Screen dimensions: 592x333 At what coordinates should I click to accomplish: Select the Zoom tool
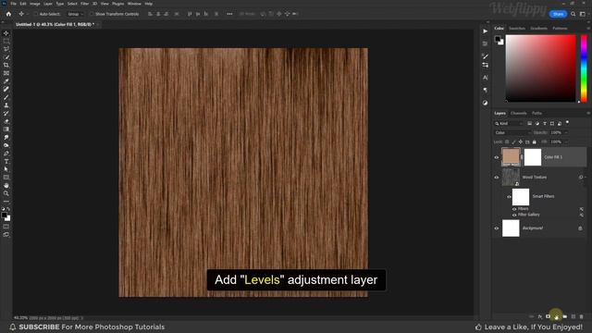click(6, 193)
